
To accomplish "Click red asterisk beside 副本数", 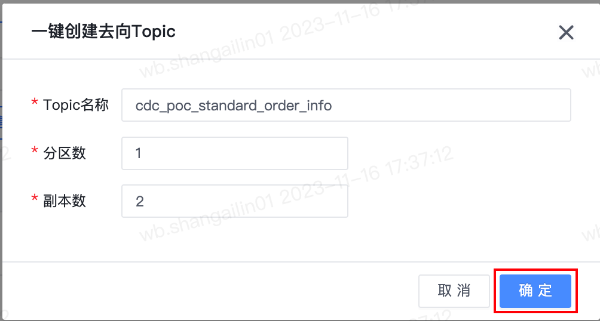I will coord(35,198).
